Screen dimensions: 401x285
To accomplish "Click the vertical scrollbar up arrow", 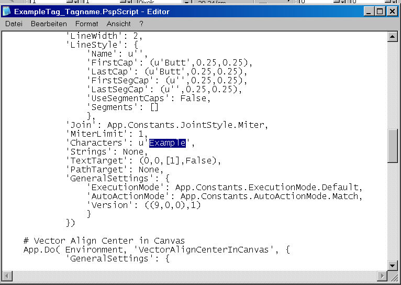I will [392, 37].
